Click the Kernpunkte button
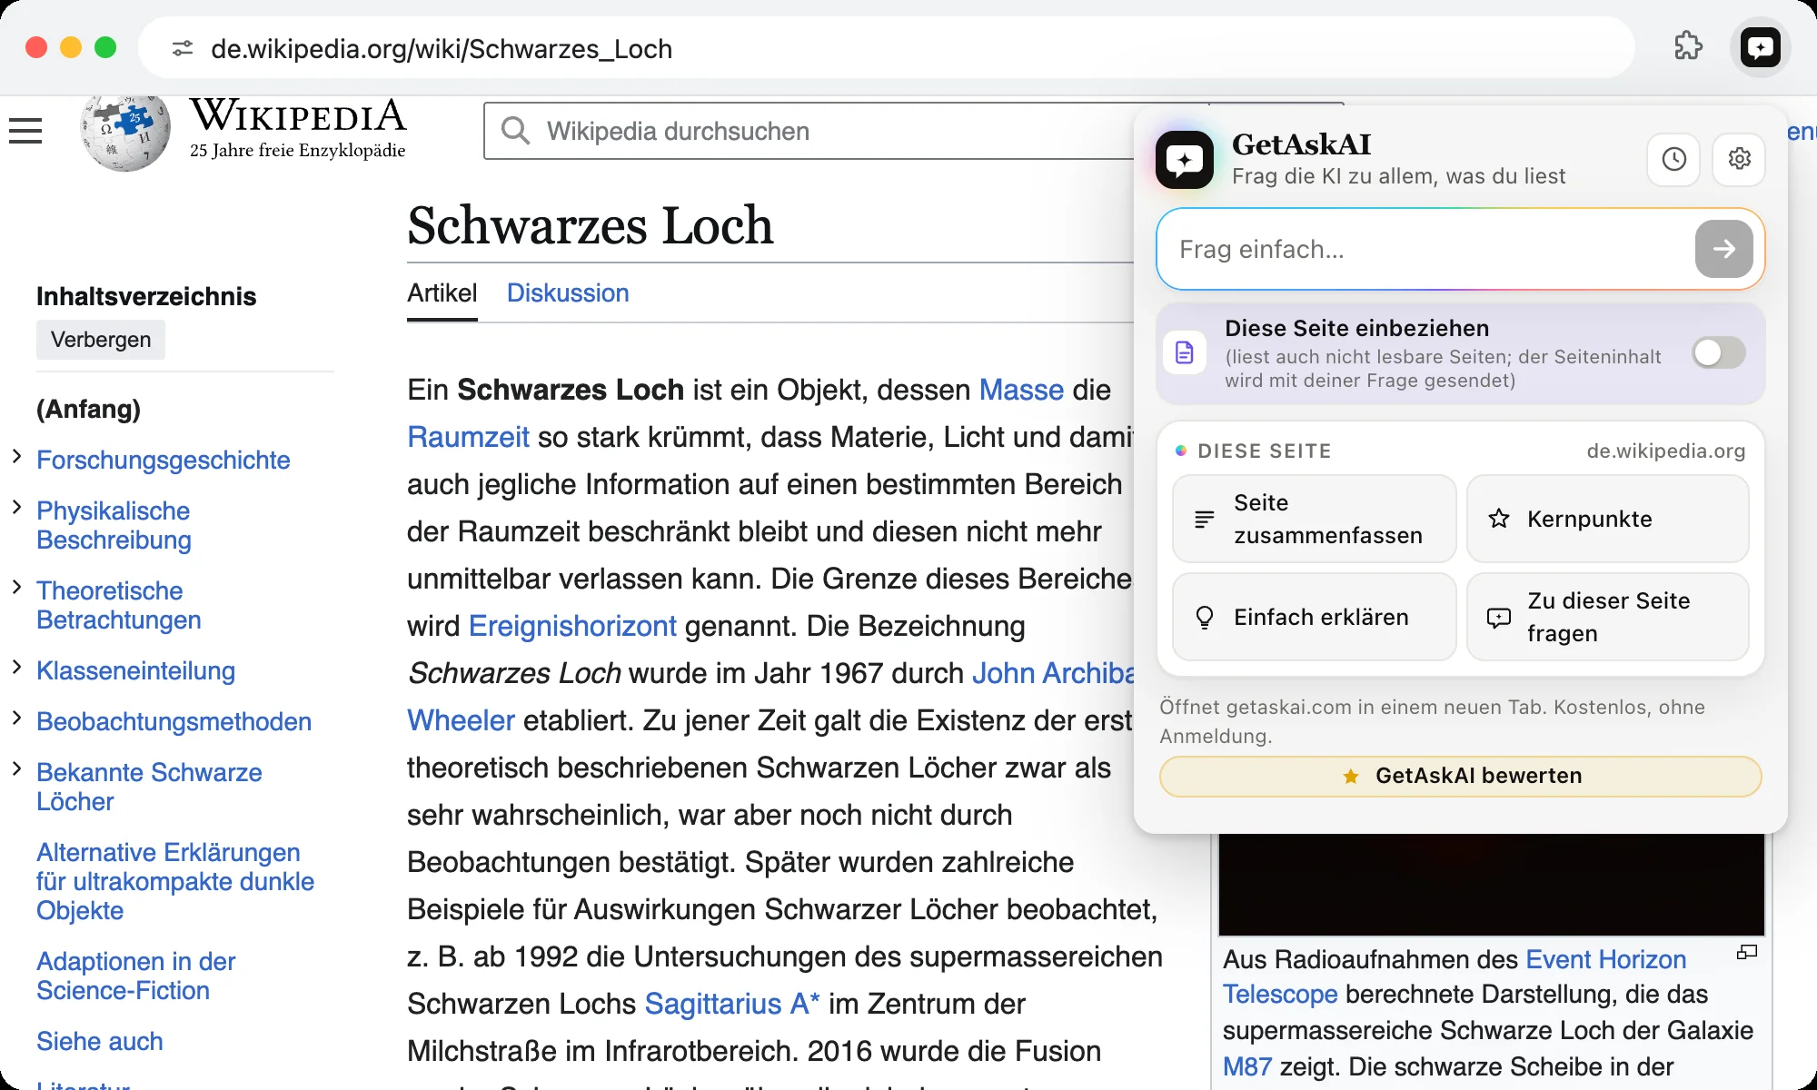The image size is (1817, 1090). tap(1607, 519)
